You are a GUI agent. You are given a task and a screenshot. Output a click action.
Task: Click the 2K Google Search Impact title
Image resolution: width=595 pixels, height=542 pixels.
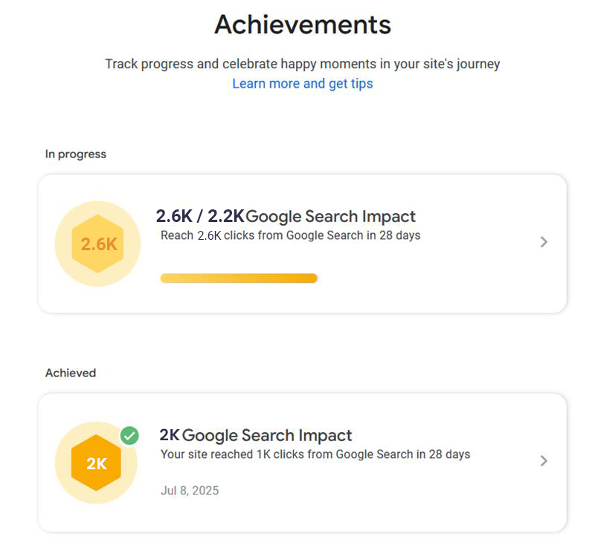tap(256, 436)
